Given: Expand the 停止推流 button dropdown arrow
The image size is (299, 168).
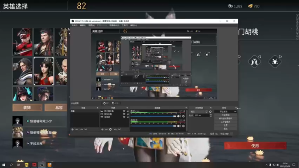Looking at the screenshot, I should pos(235,112).
